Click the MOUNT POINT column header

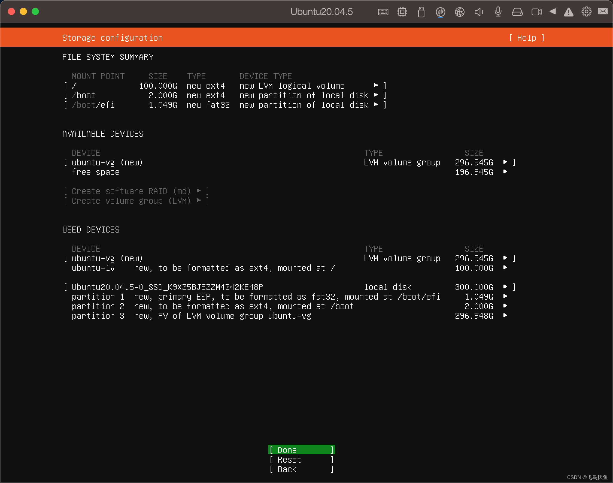click(98, 76)
